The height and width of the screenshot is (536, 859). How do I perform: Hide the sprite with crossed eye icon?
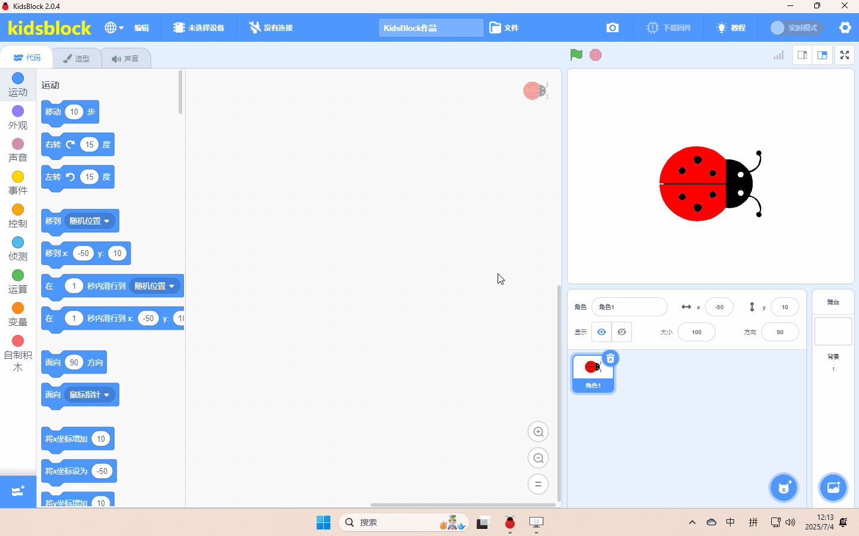622,332
